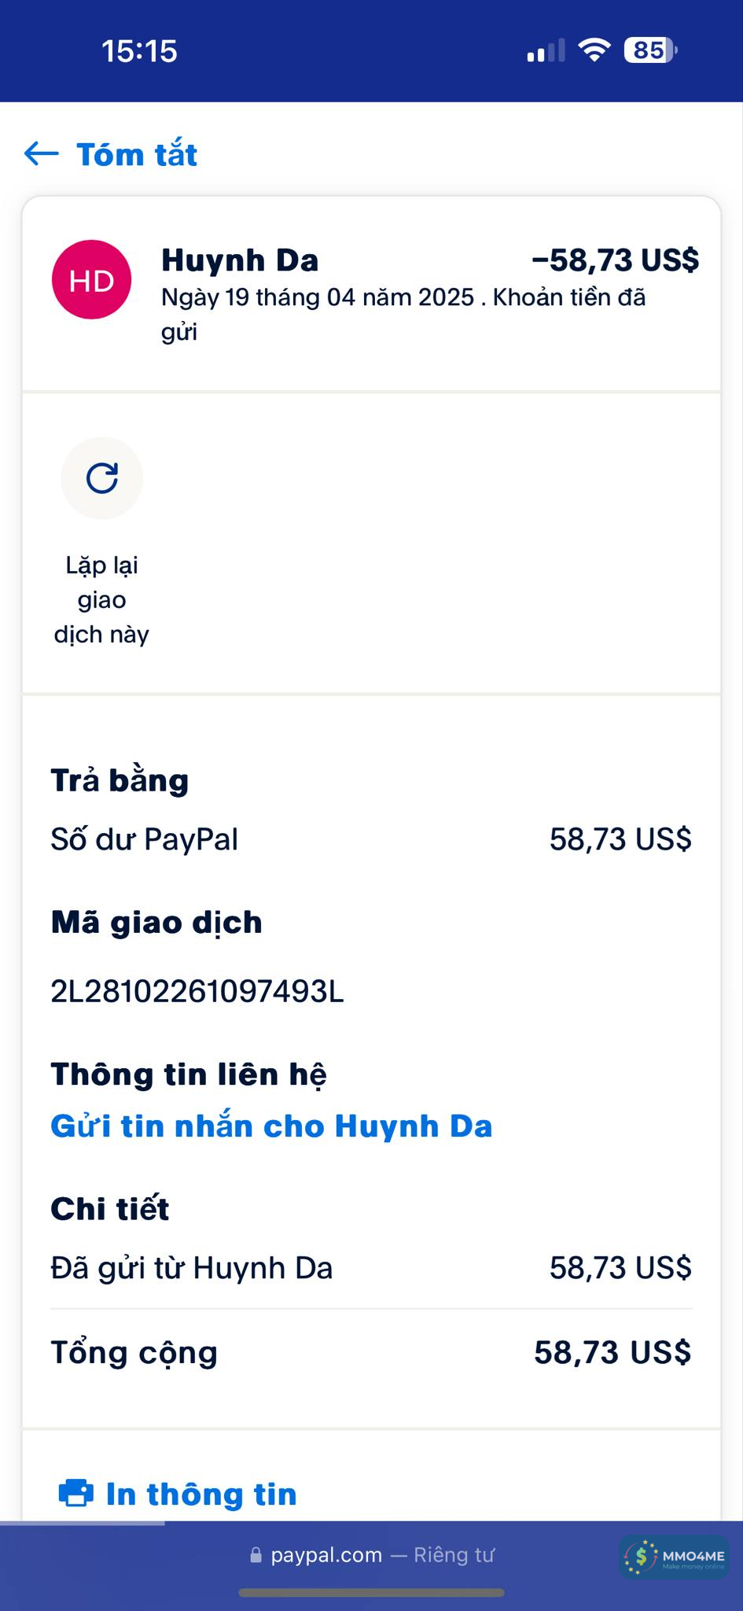
Task: Open the Tóm tắt header link
Action: (x=137, y=155)
